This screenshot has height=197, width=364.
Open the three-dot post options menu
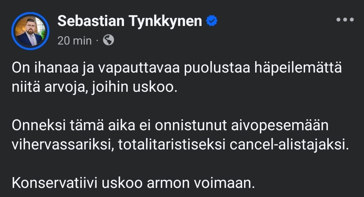[345, 20]
